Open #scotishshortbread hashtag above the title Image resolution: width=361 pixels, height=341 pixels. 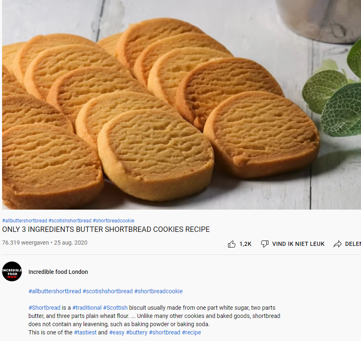point(70,221)
